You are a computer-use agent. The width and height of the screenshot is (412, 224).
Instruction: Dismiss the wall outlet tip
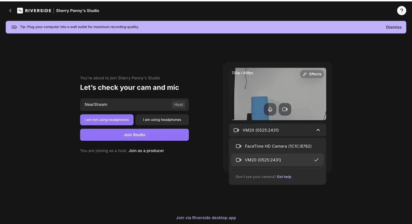pyautogui.click(x=394, y=27)
